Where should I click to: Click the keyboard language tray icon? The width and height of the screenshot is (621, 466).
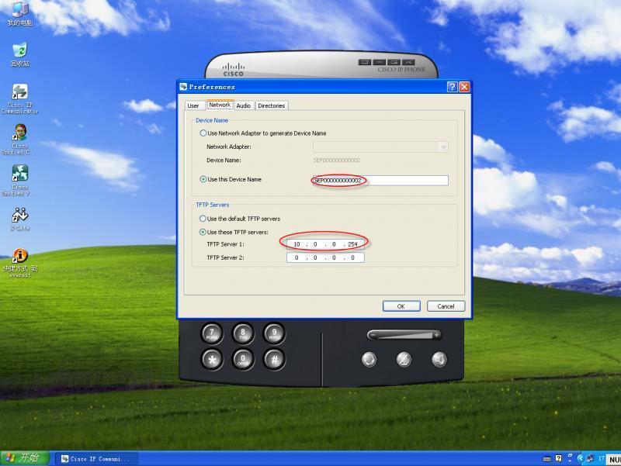pyautogui.click(x=547, y=459)
